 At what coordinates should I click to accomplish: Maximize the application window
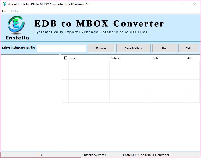tap(182, 4)
